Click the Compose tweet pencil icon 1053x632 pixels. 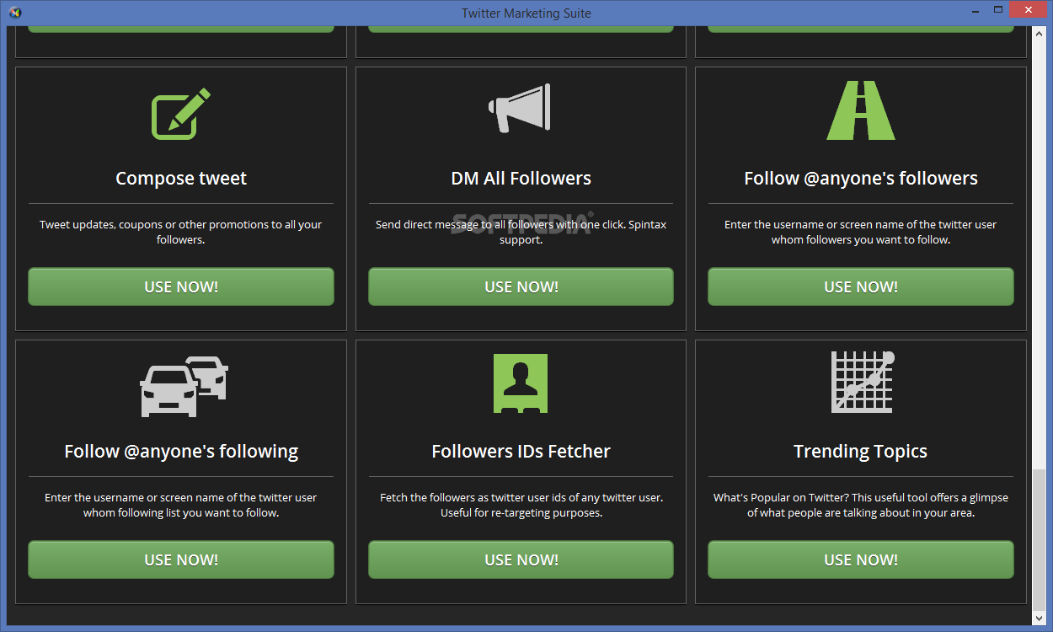point(181,114)
